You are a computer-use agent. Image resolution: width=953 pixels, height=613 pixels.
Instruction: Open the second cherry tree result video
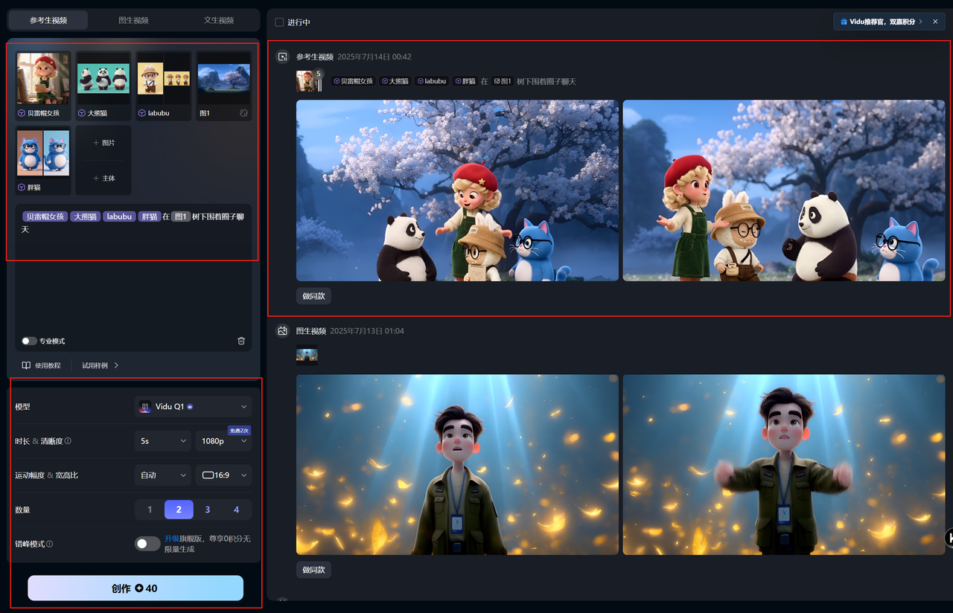point(783,190)
